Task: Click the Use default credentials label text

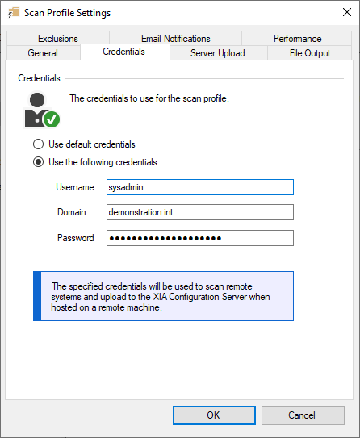Action: [92, 144]
